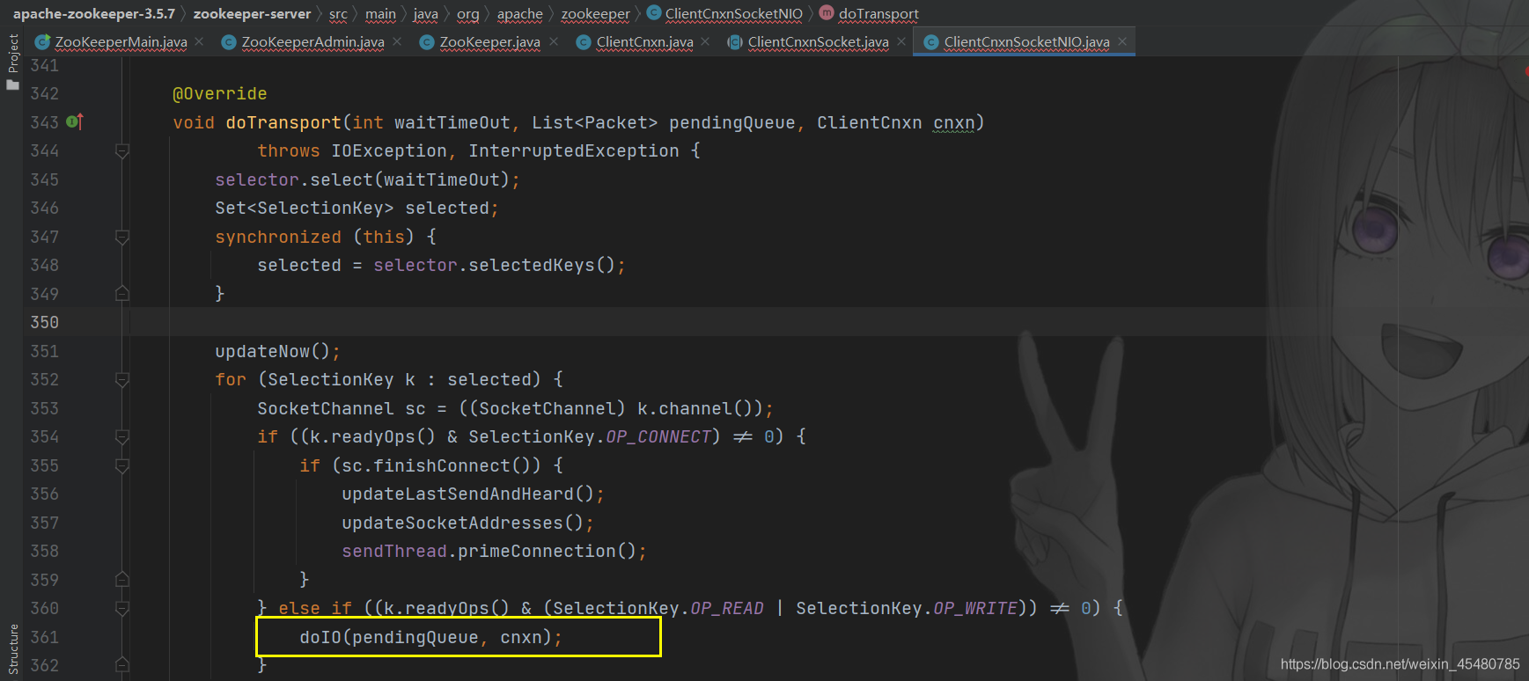
Task: Click the main breadcrumb item
Action: 380,13
